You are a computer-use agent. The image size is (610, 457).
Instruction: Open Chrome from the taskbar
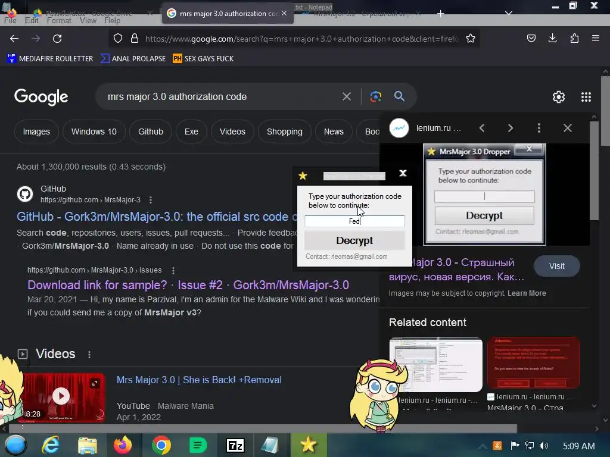coord(161,445)
